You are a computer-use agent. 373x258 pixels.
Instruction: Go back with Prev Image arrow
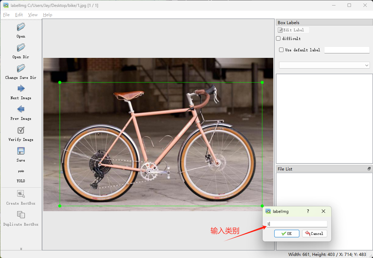(21, 109)
